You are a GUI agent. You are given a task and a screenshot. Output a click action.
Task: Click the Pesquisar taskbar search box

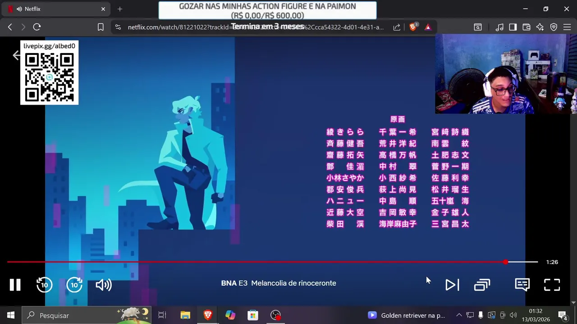tap(86, 315)
